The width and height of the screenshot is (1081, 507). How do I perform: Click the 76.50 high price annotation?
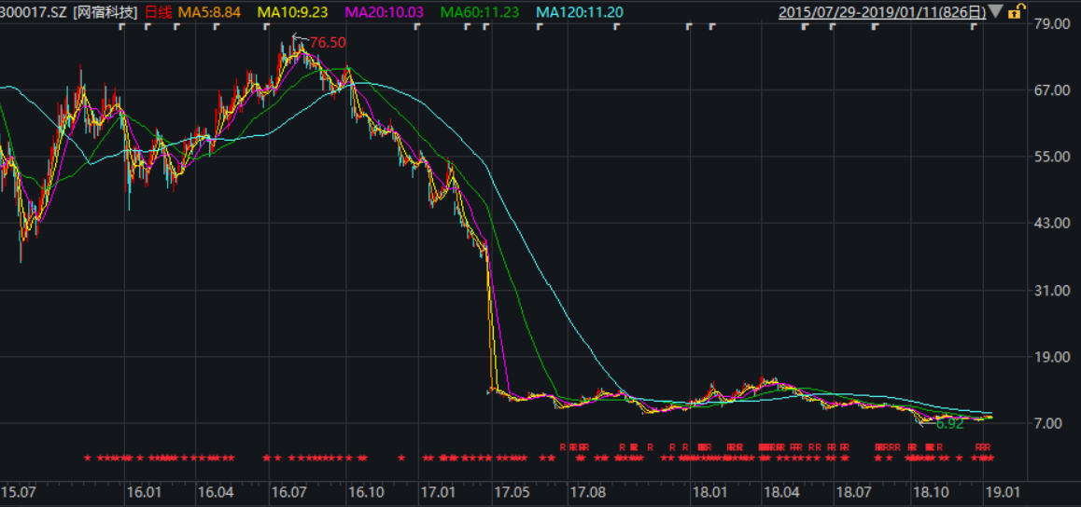click(x=327, y=43)
